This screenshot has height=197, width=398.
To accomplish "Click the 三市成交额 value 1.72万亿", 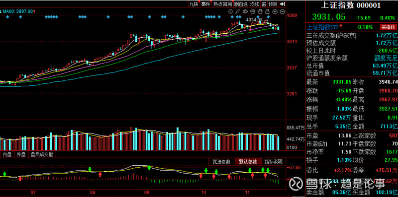I will pyautogui.click(x=387, y=35).
